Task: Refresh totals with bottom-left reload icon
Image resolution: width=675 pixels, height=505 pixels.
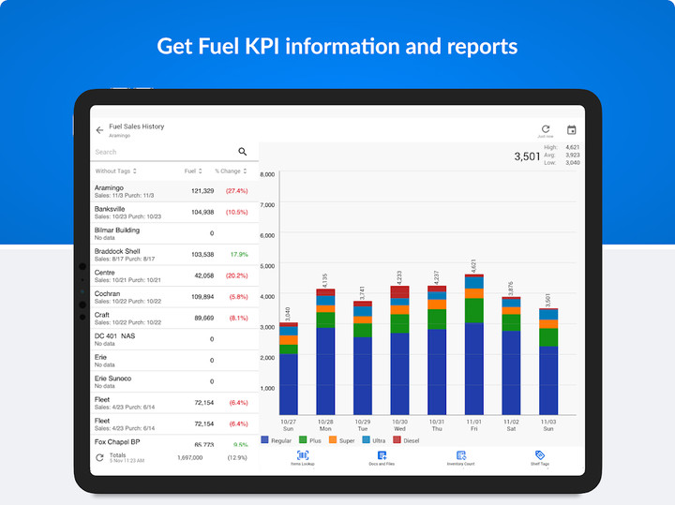Action: (100, 457)
